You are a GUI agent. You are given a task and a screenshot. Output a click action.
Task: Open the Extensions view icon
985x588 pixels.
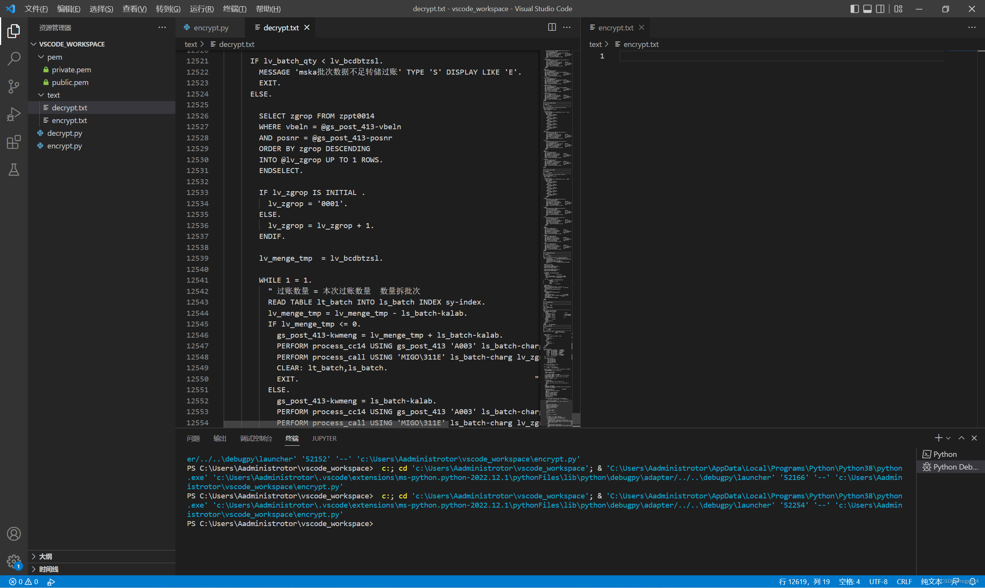click(x=13, y=142)
